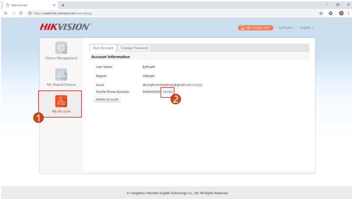Click the site information icon in address bar
The width and height of the screenshot is (352, 199).
30,13
